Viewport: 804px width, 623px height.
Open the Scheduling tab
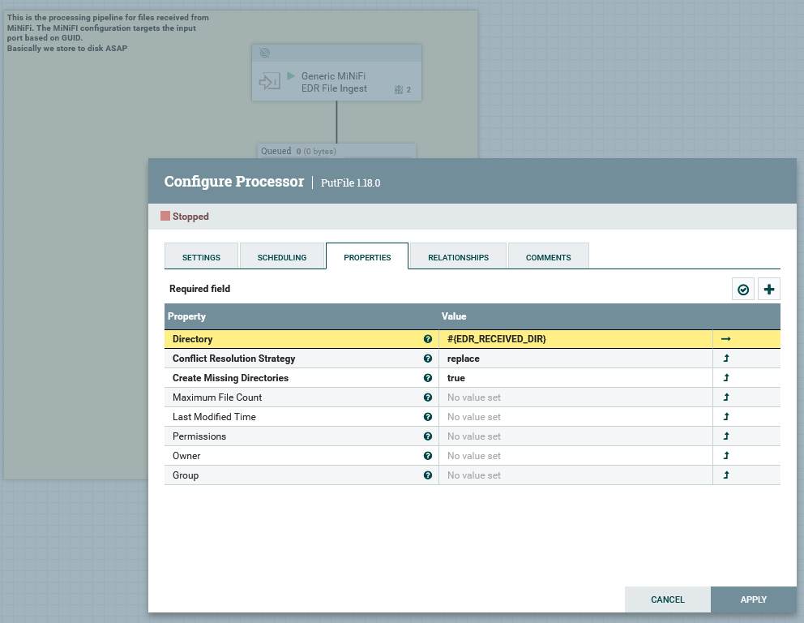coord(282,257)
